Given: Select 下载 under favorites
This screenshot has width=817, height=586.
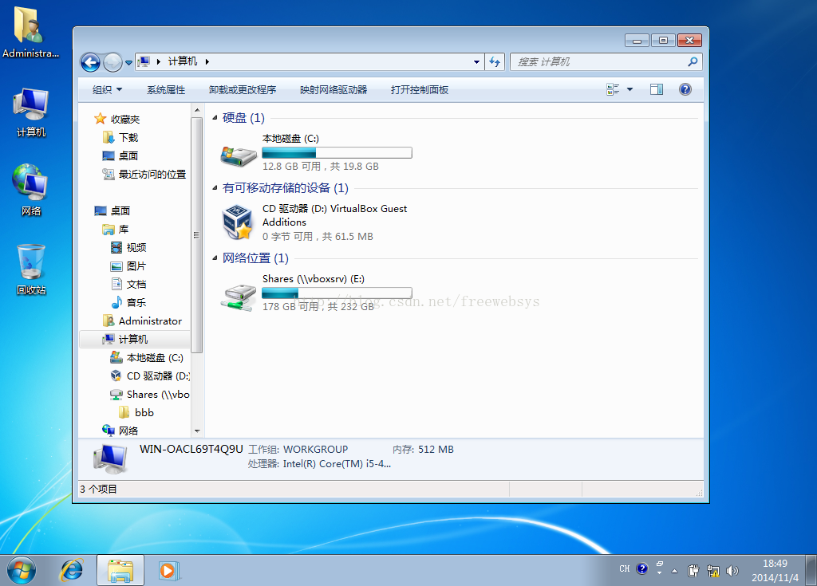Looking at the screenshot, I should pyautogui.click(x=128, y=137).
